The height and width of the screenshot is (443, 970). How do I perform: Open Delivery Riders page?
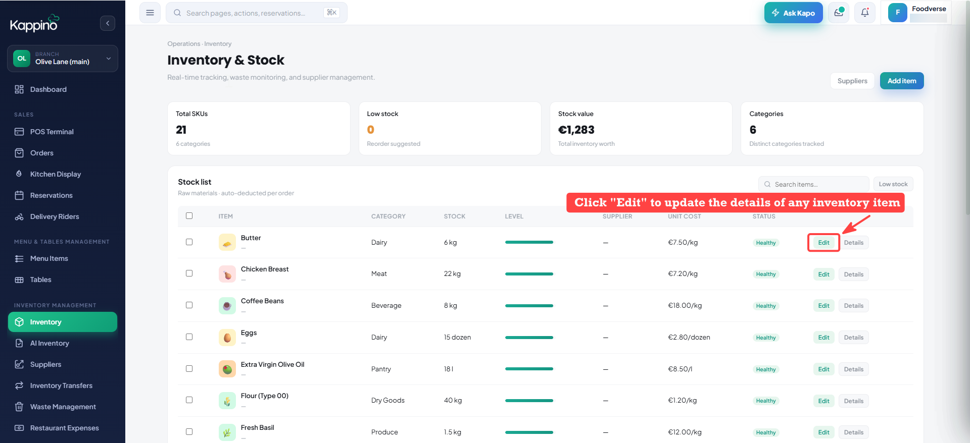point(63,216)
